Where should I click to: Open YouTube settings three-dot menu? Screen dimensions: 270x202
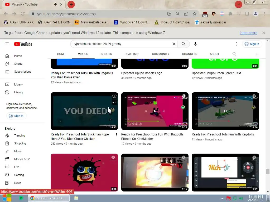click(237, 44)
